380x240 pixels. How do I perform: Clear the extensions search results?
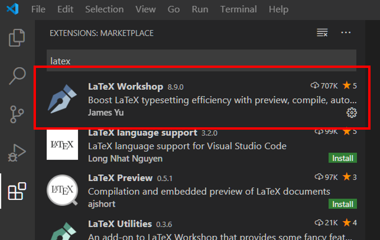point(322,33)
